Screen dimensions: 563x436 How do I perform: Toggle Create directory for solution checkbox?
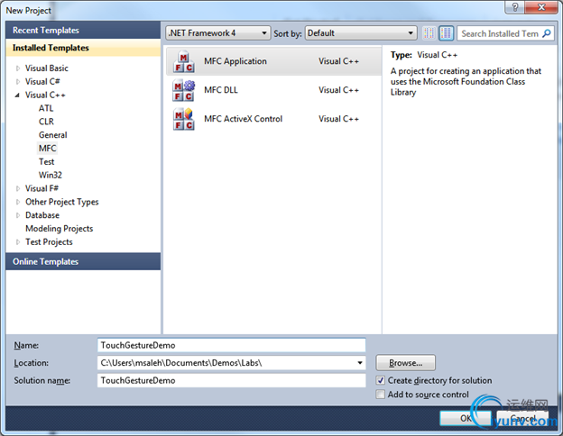380,380
